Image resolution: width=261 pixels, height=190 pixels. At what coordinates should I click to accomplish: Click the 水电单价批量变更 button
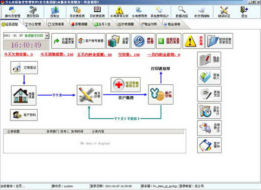click(x=64, y=41)
